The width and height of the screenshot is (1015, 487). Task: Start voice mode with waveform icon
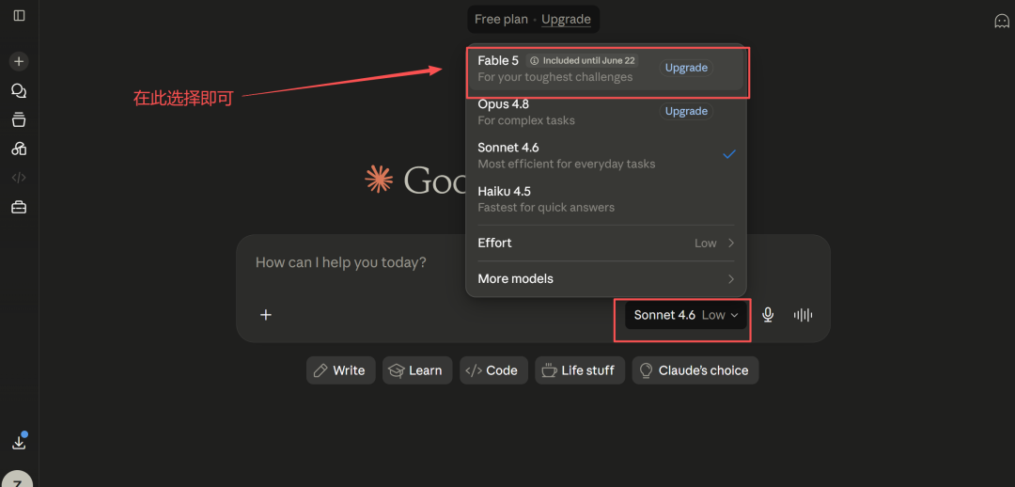[803, 315]
